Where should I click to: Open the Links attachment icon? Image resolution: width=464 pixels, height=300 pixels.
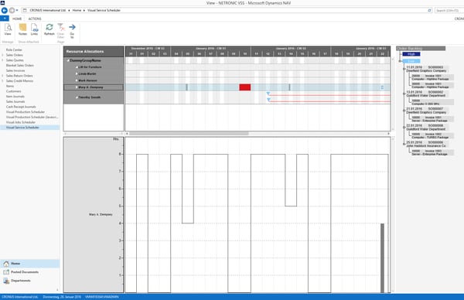point(34,29)
